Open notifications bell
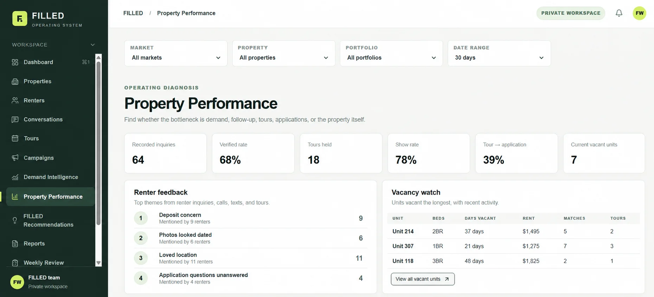This screenshot has height=297, width=654. [619, 13]
